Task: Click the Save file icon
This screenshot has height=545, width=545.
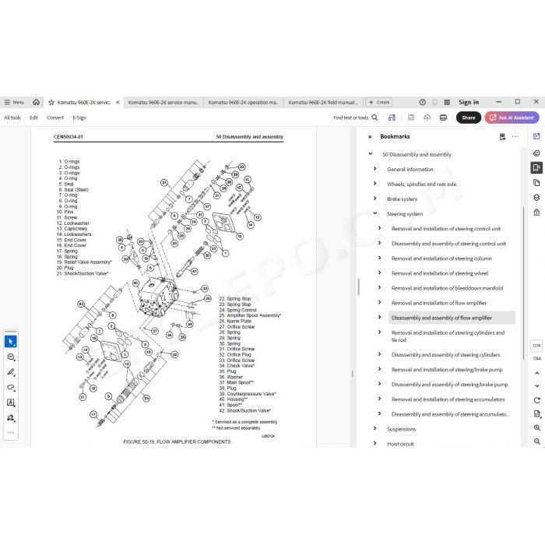Action: [411, 118]
